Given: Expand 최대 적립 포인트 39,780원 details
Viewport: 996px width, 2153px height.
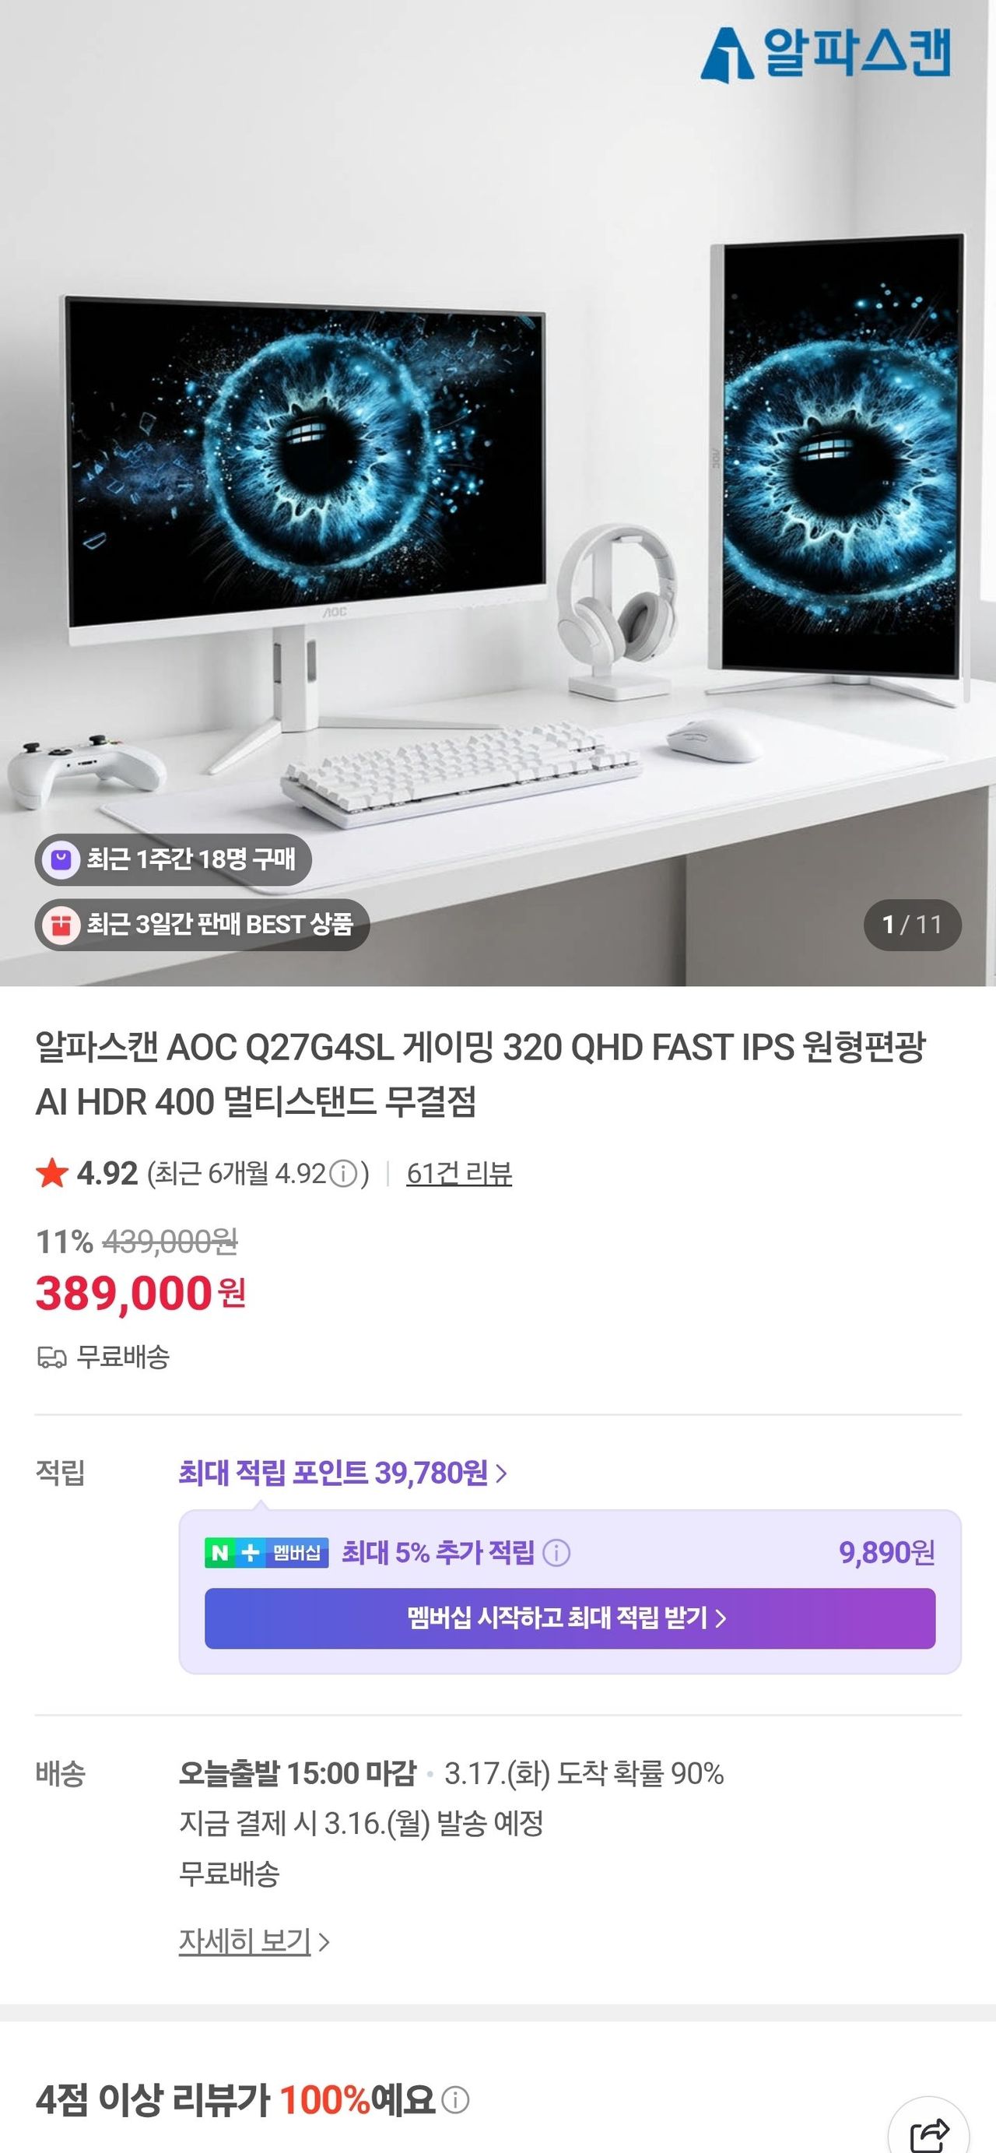Looking at the screenshot, I should 342,1473.
